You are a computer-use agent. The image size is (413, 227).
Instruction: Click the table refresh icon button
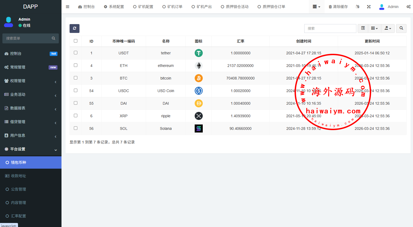pyautogui.click(x=74, y=28)
